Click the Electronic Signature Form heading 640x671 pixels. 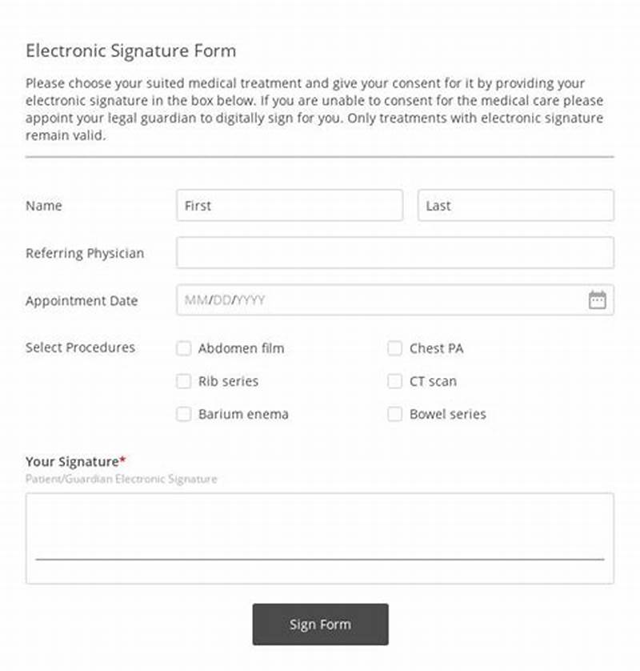coord(130,50)
